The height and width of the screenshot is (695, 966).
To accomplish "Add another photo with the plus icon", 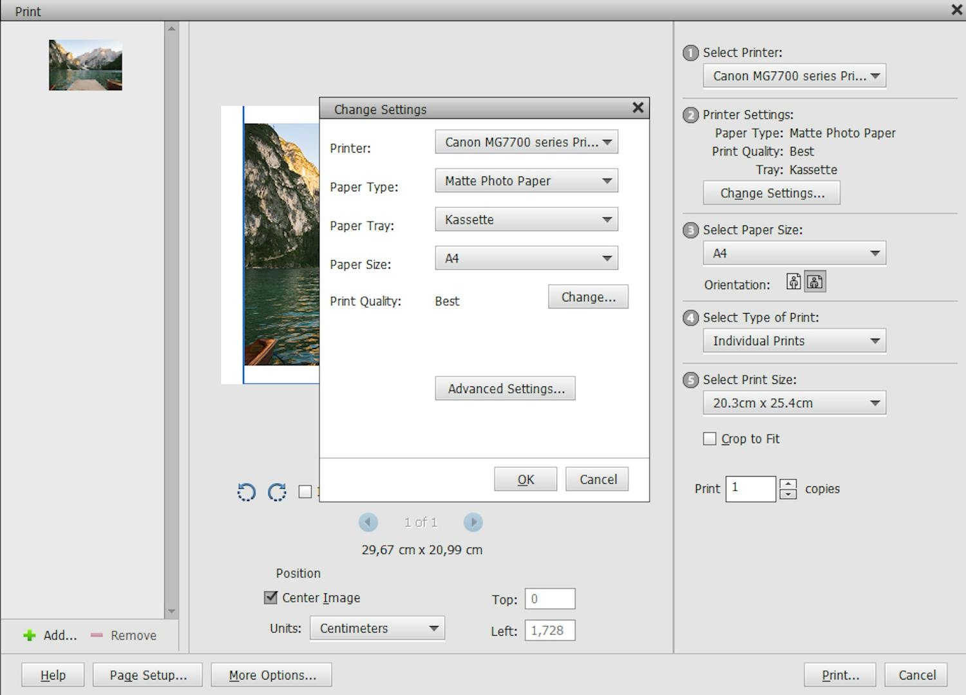I will 30,635.
